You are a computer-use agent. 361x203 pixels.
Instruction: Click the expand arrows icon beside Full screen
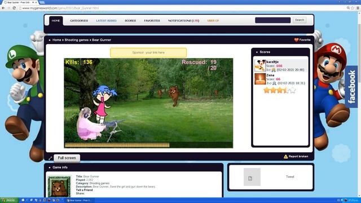tap(50, 158)
